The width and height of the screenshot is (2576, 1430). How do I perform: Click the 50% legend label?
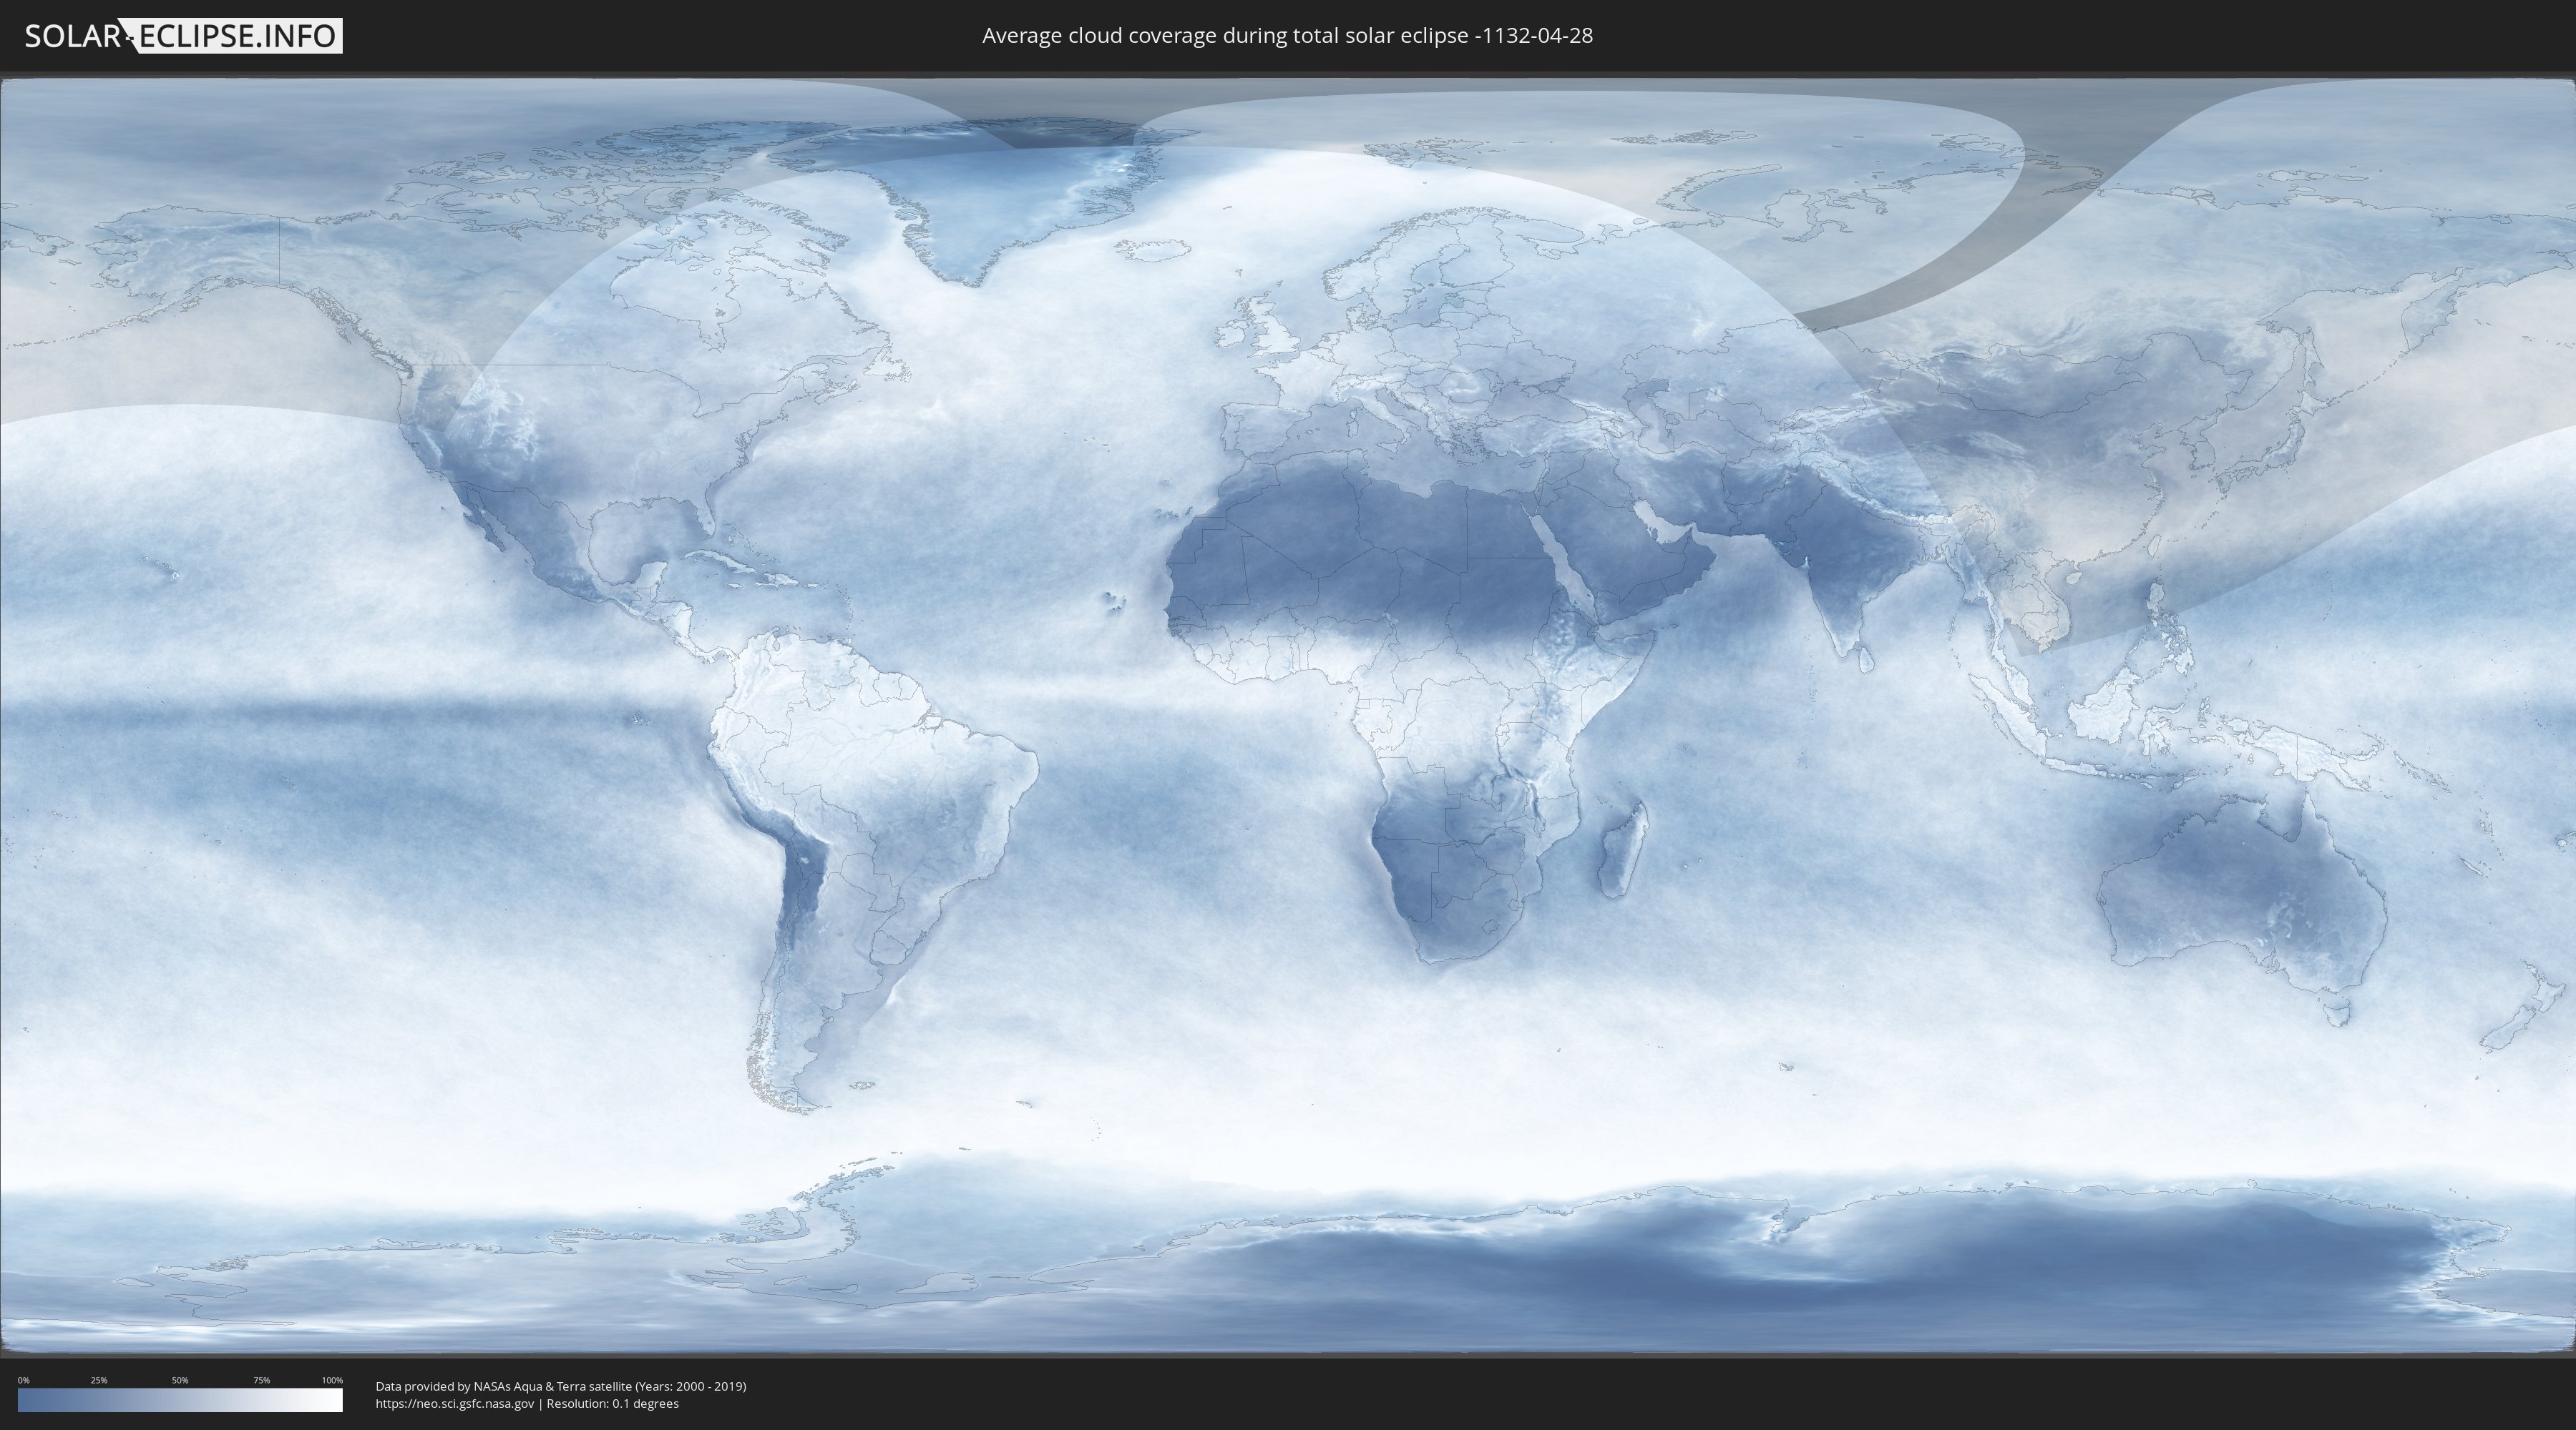[180, 1380]
